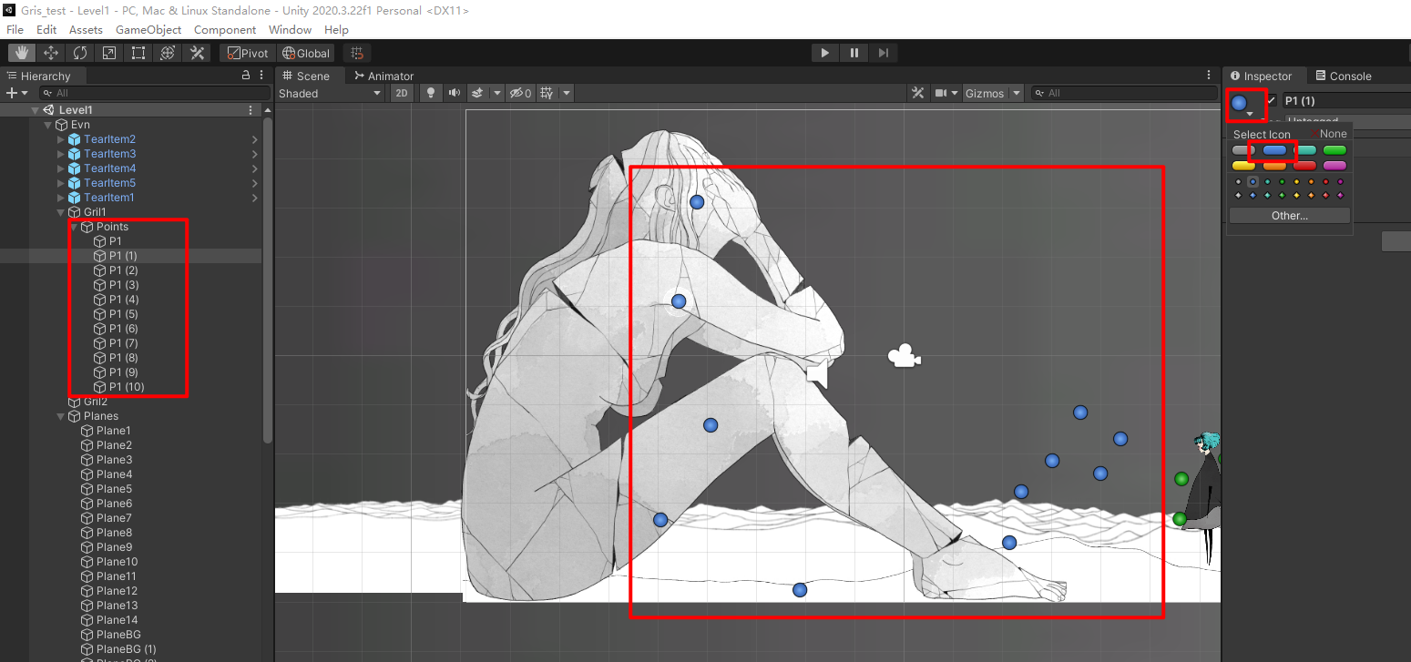Toggle scene lighting bulb
The image size is (1411, 662).
pos(432,93)
